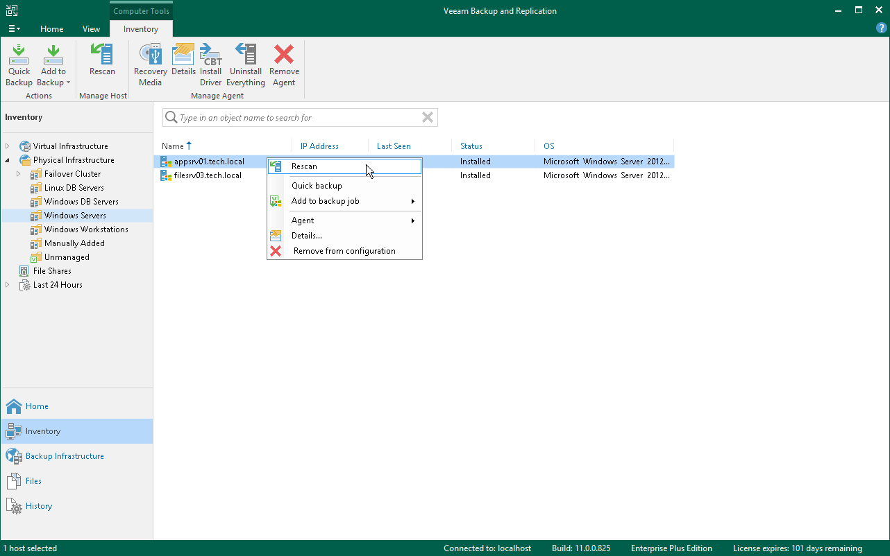Click in the object name search field

click(x=299, y=118)
